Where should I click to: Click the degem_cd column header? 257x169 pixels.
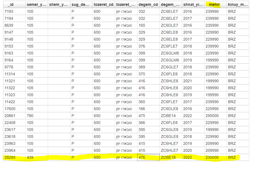pyautogui.click(x=148, y=4)
